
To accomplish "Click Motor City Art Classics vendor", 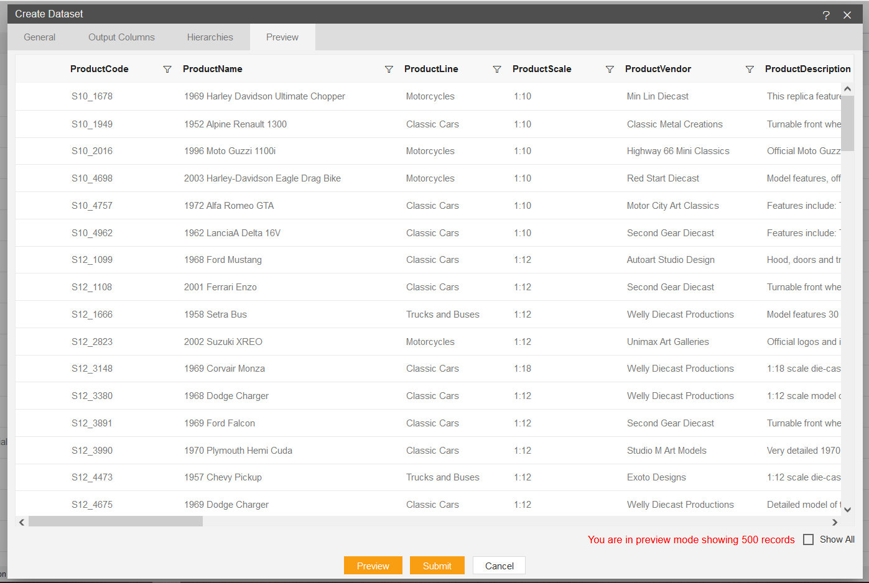I will click(673, 206).
